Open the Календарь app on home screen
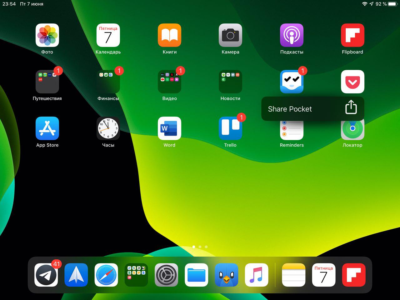This screenshot has height=300, width=400. [x=108, y=35]
